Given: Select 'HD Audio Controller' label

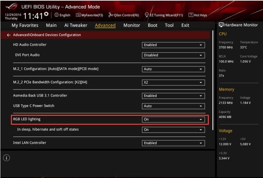Looking at the screenshot, I should [30, 45].
